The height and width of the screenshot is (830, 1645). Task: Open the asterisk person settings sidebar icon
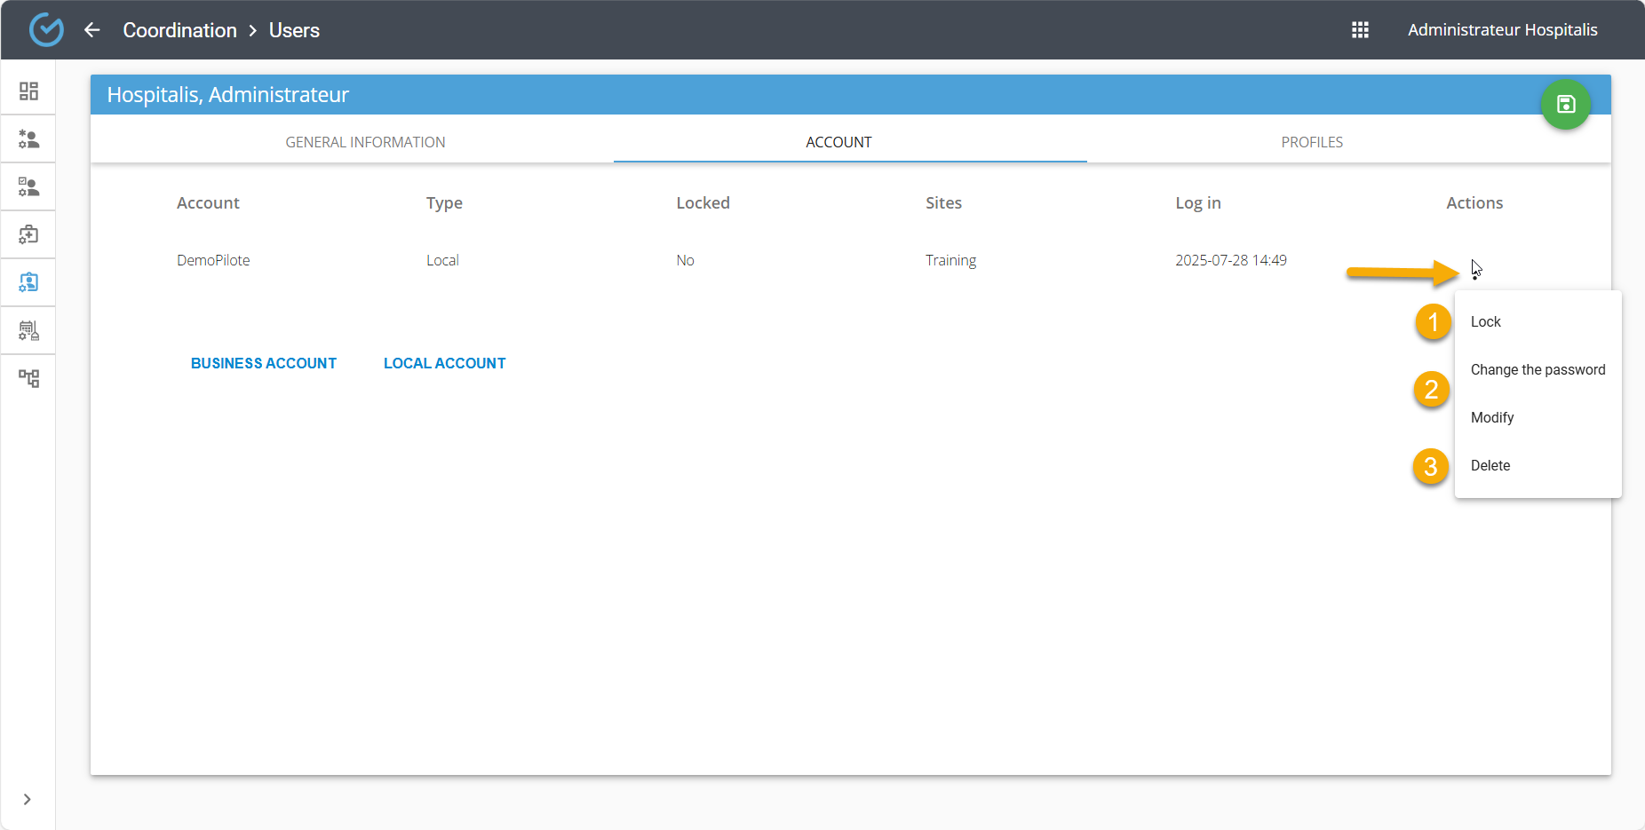pyautogui.click(x=28, y=139)
